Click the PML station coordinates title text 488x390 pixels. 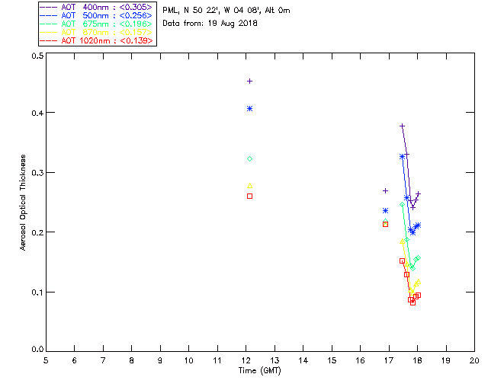click(226, 11)
